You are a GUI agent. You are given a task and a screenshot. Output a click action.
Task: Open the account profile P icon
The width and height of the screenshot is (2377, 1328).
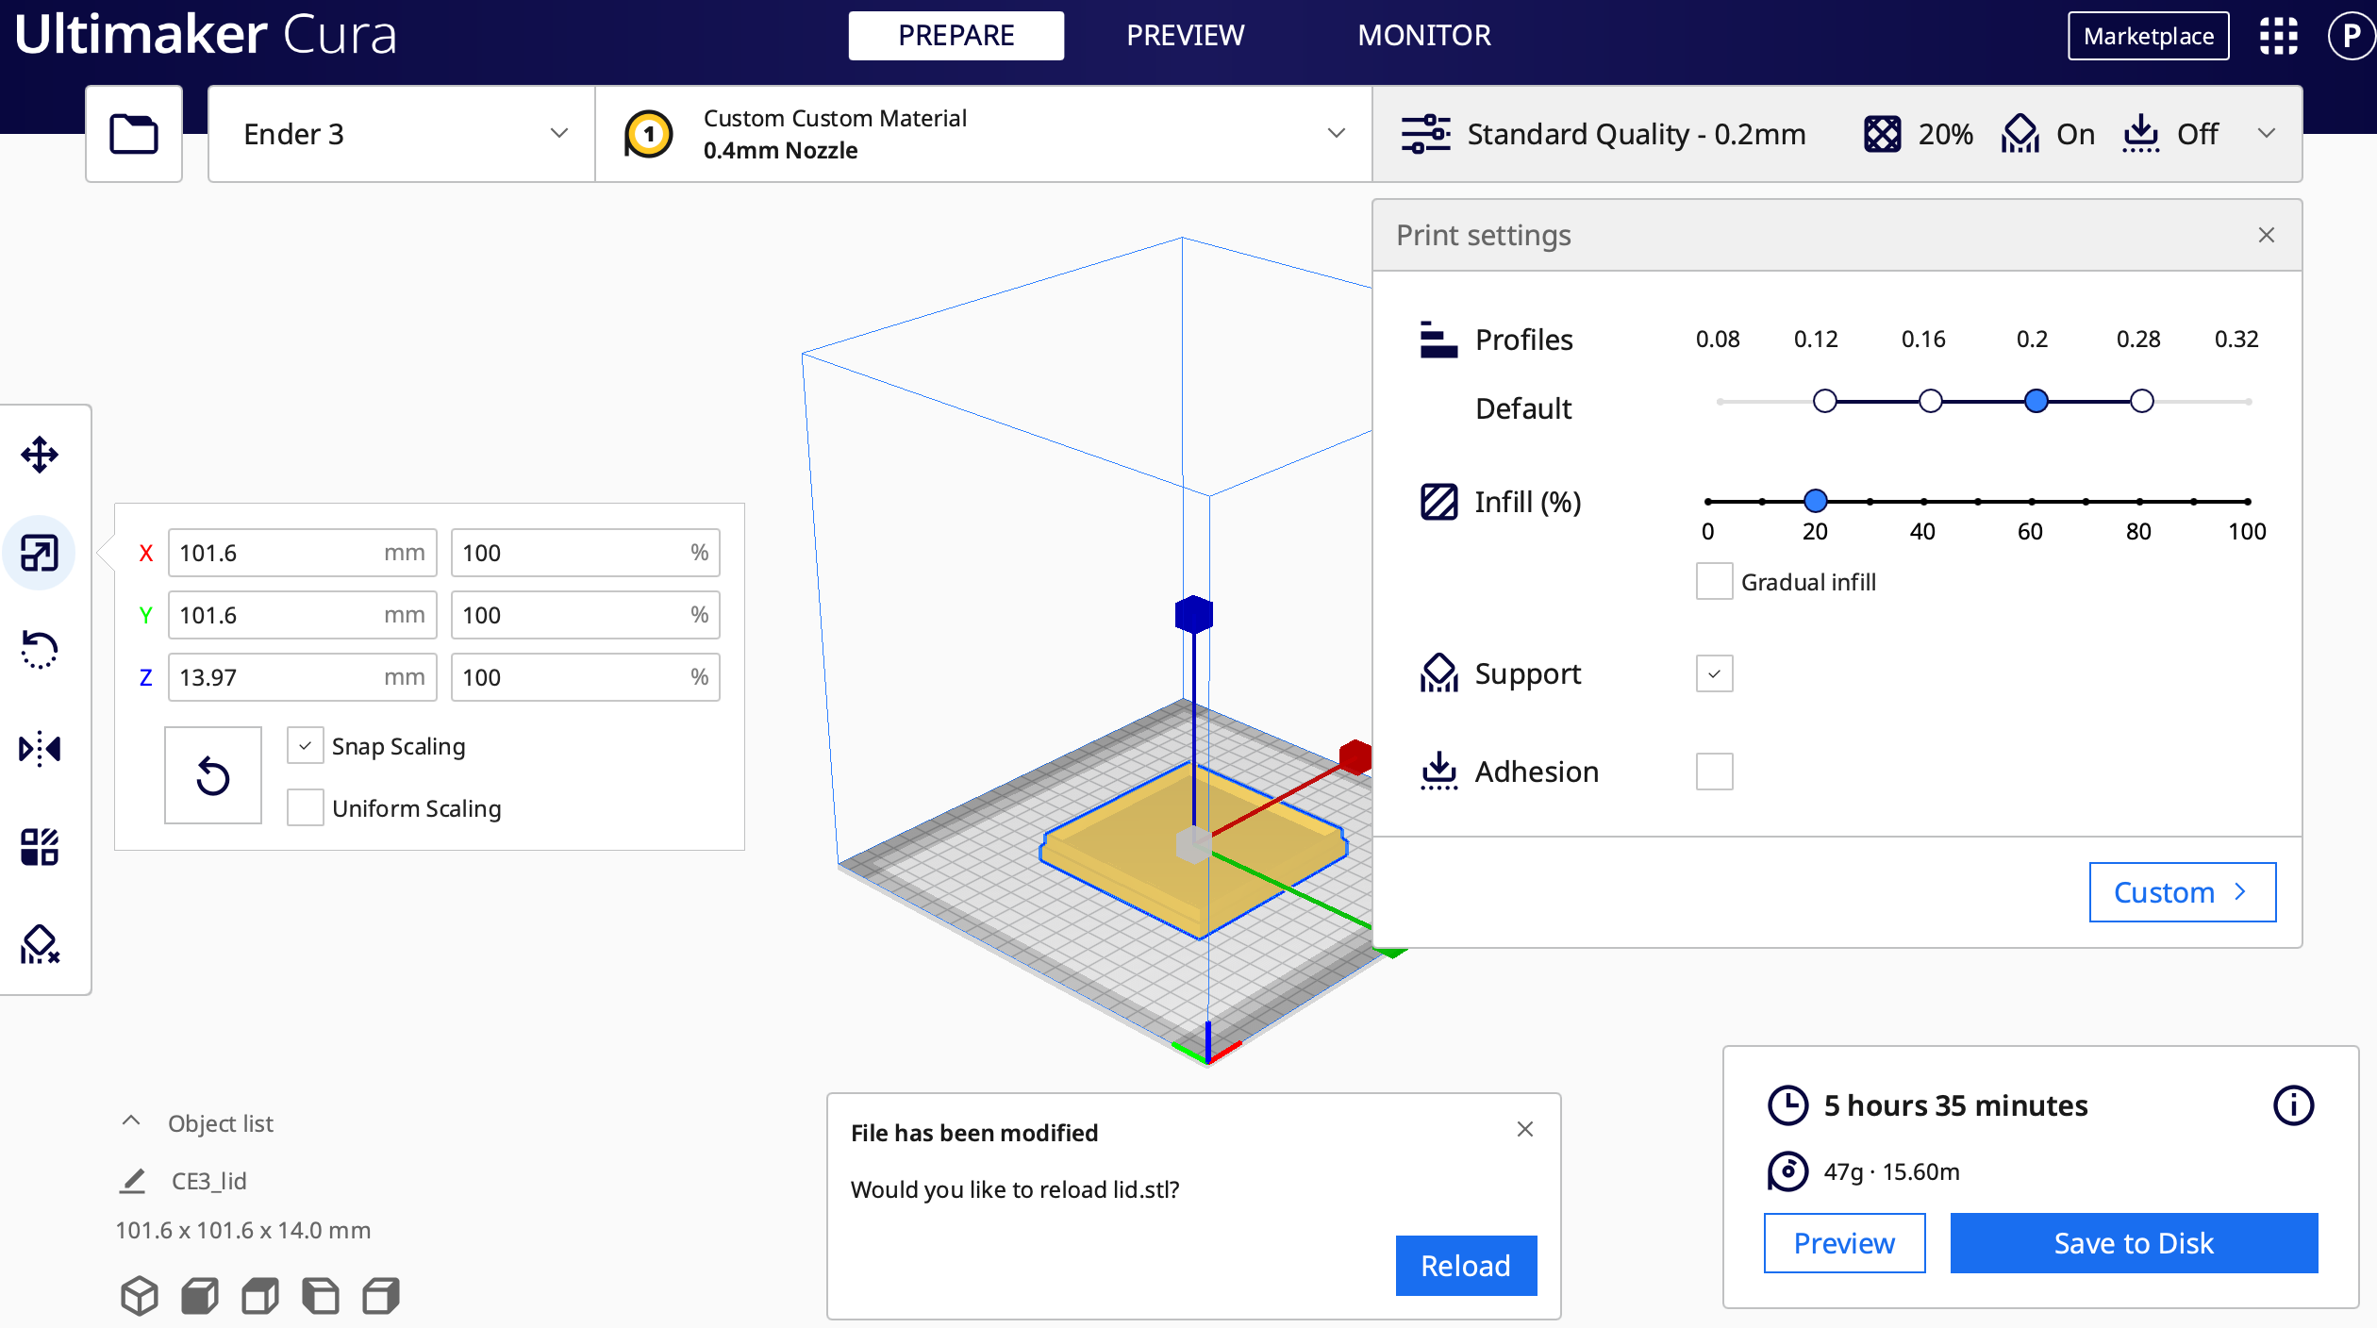pos(2352,36)
